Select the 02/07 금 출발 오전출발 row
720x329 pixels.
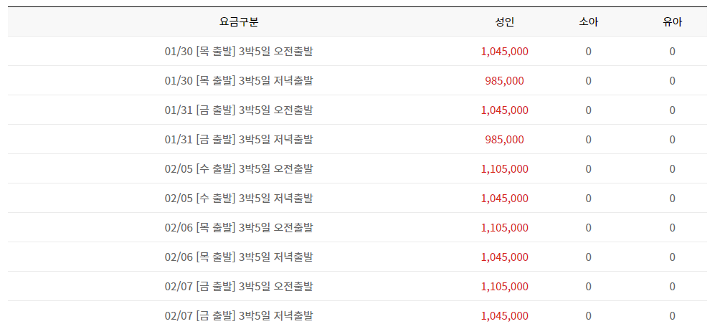point(357,286)
